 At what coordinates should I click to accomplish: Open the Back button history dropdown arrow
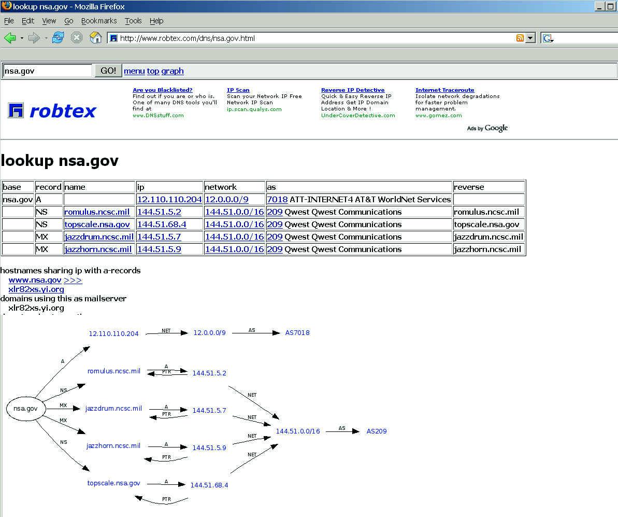pyautogui.click(x=22, y=38)
